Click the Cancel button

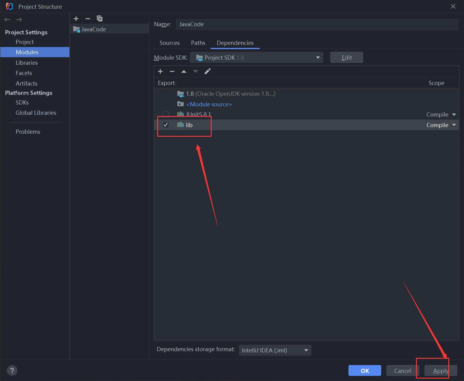[403, 370]
